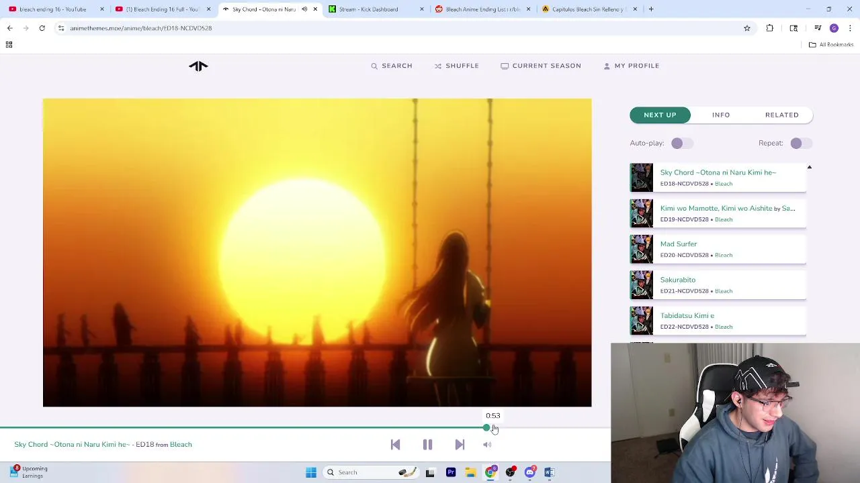Toggle the Repeat switch
Screen dimensions: 860x483
(x=801, y=143)
